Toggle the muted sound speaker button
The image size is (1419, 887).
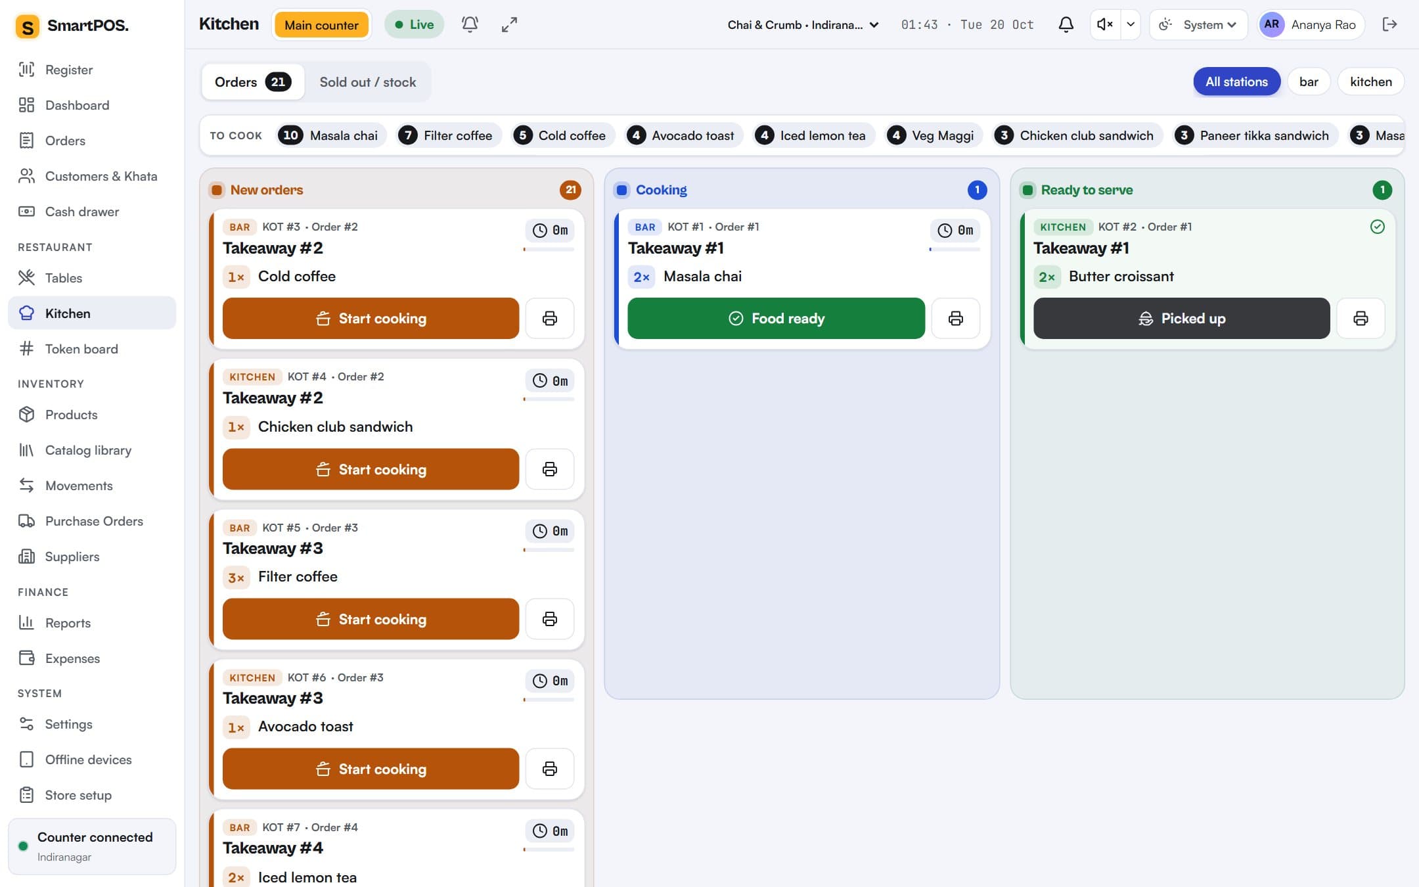click(1105, 24)
